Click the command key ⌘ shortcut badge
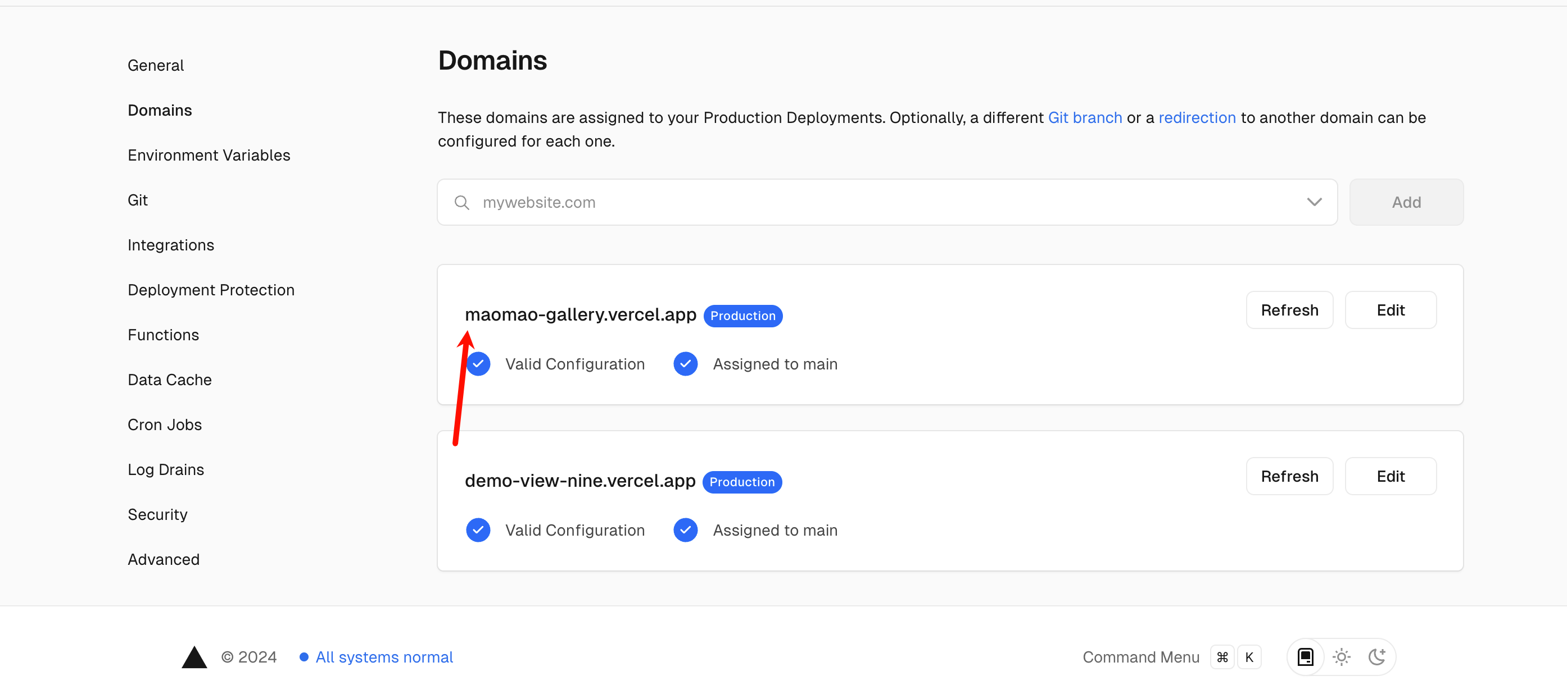This screenshot has width=1567, height=685. click(x=1222, y=657)
